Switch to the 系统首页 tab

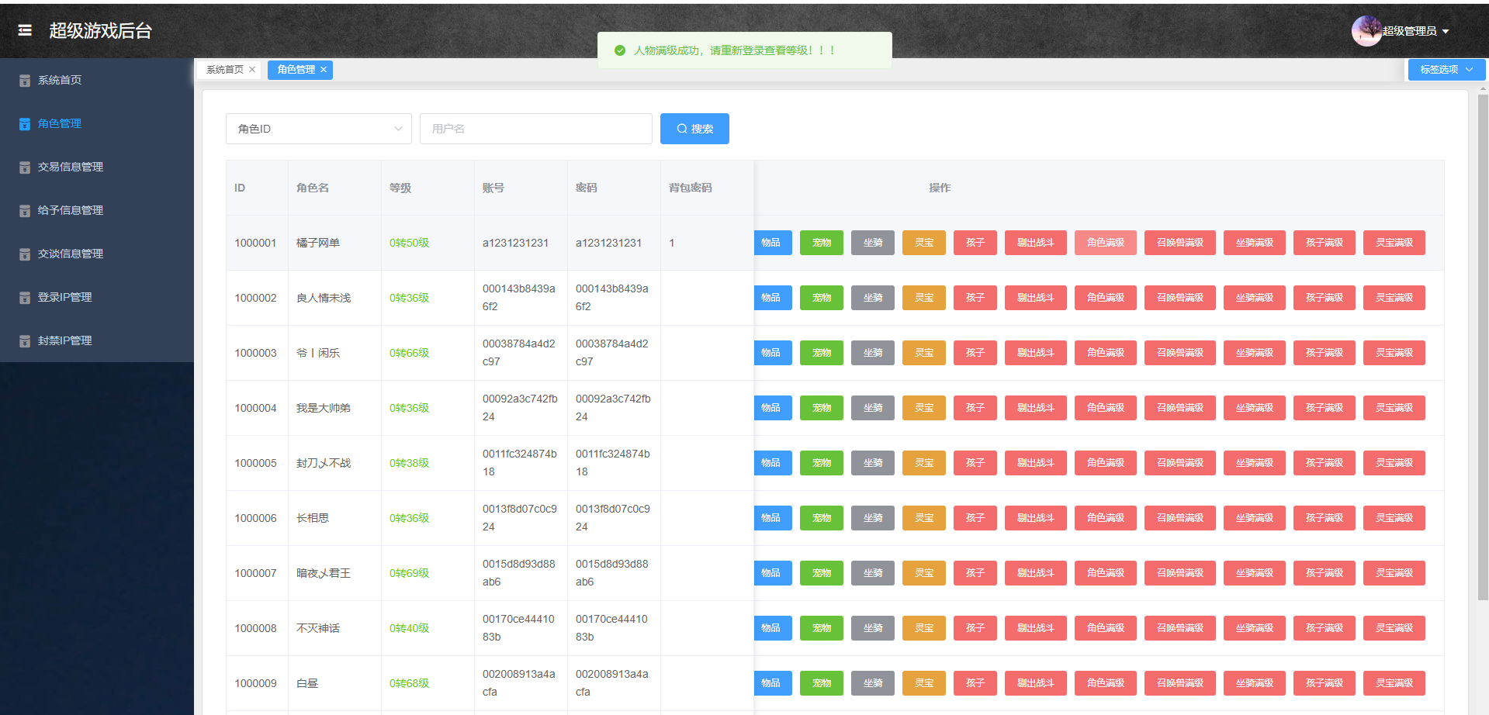click(224, 70)
